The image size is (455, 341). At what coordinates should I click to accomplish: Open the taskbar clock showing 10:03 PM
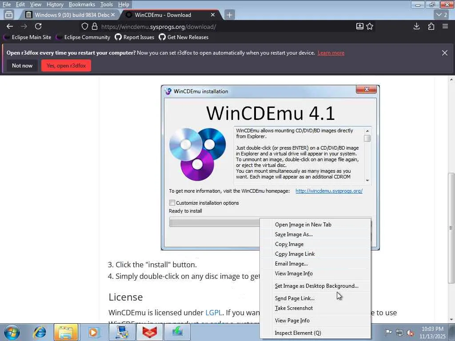(432, 333)
